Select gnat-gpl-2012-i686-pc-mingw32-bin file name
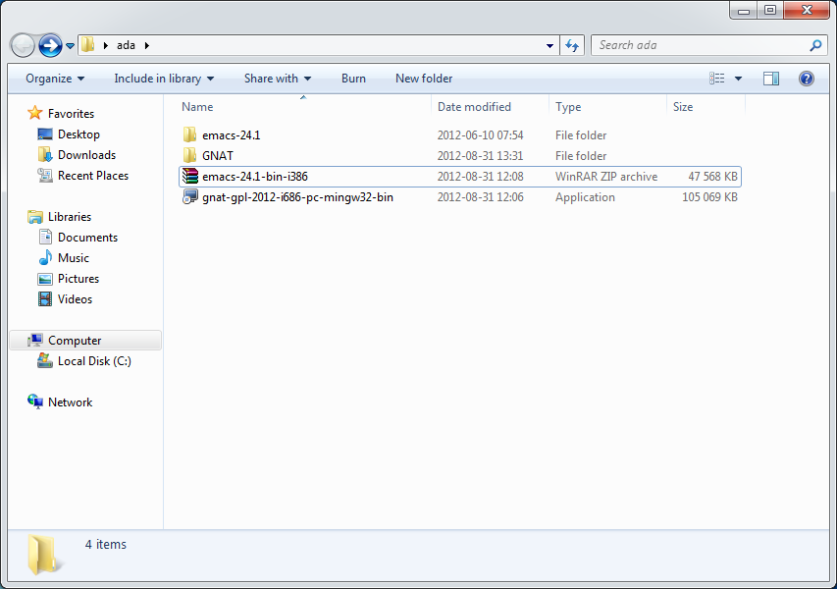The height and width of the screenshot is (589, 837). (x=298, y=197)
